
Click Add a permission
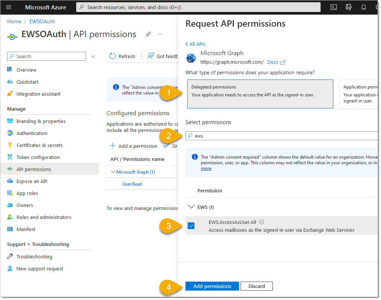coord(134,146)
